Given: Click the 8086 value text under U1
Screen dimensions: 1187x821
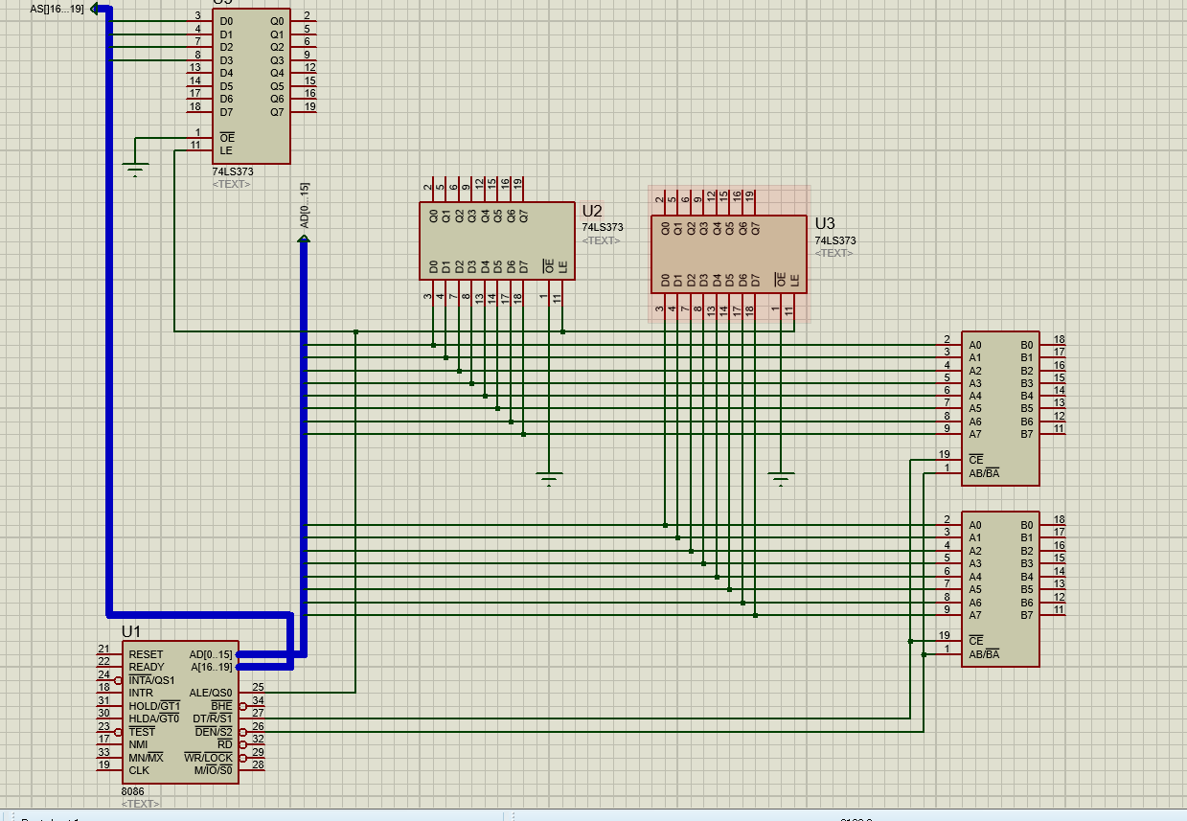Looking at the screenshot, I should pos(132,792).
